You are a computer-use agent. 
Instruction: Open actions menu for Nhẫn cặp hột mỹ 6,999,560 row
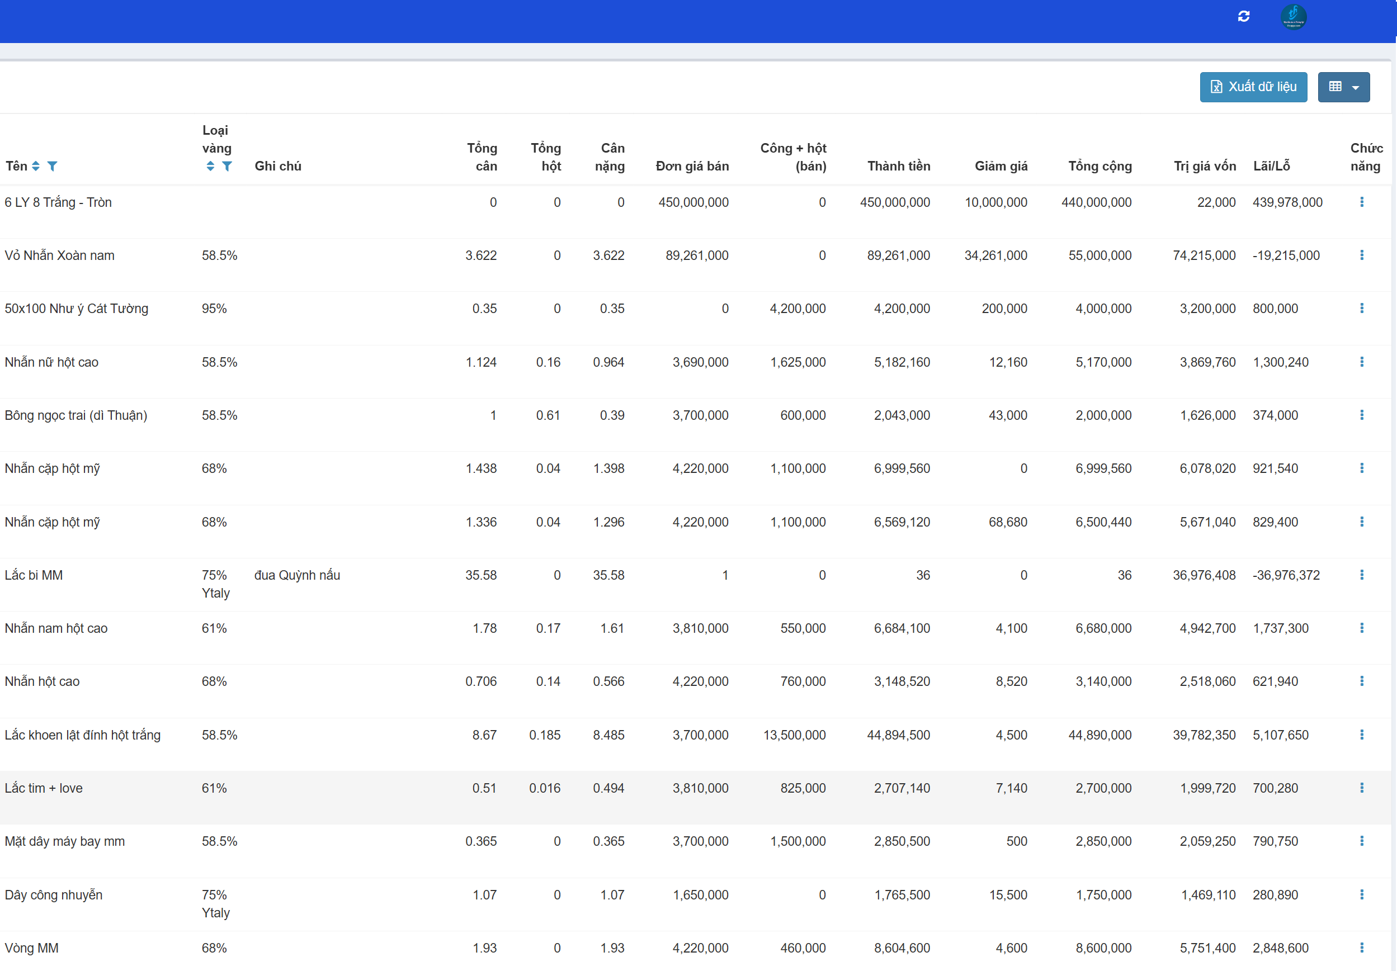(x=1362, y=468)
